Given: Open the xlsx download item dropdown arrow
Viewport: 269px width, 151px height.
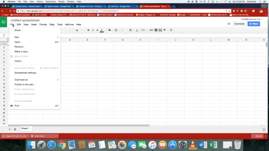Looking at the screenshot, I should click(x=28, y=136).
